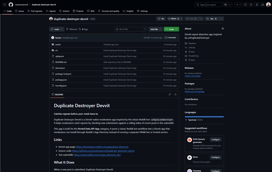
Task: Open Security and quality tab
Action: coord(109,11)
